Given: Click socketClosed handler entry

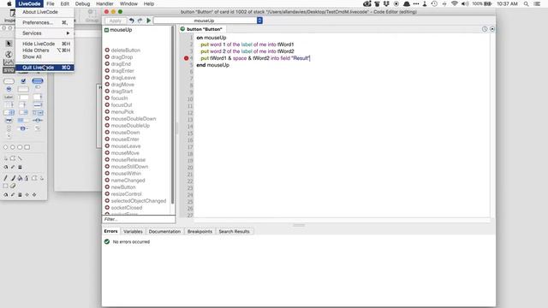Looking at the screenshot, I should [x=127, y=208].
